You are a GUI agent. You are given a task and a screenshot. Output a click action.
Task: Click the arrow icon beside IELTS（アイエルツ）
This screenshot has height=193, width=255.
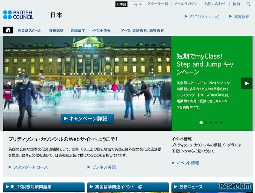[185, 17]
